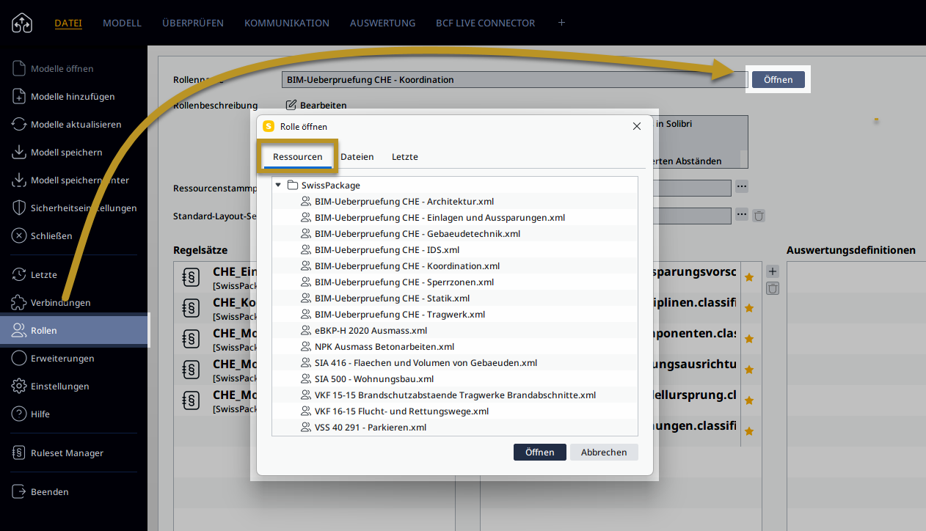The image size is (926, 531).
Task: Click the Modelle hinzufügen file-plus icon
Action: click(x=19, y=96)
